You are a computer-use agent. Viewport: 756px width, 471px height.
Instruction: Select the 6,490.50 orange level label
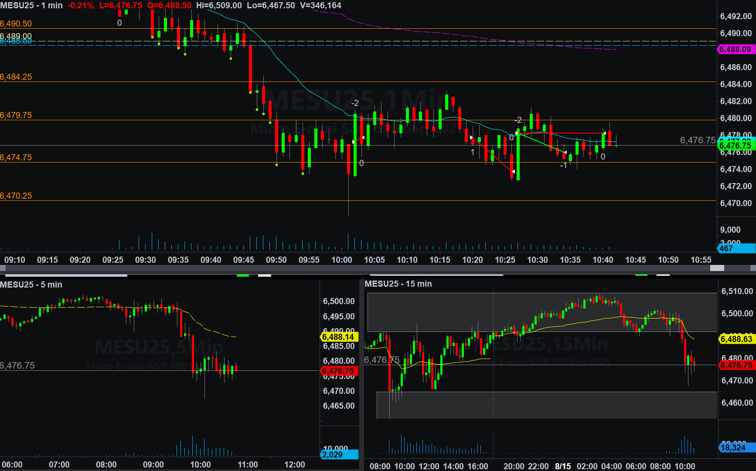pos(16,24)
